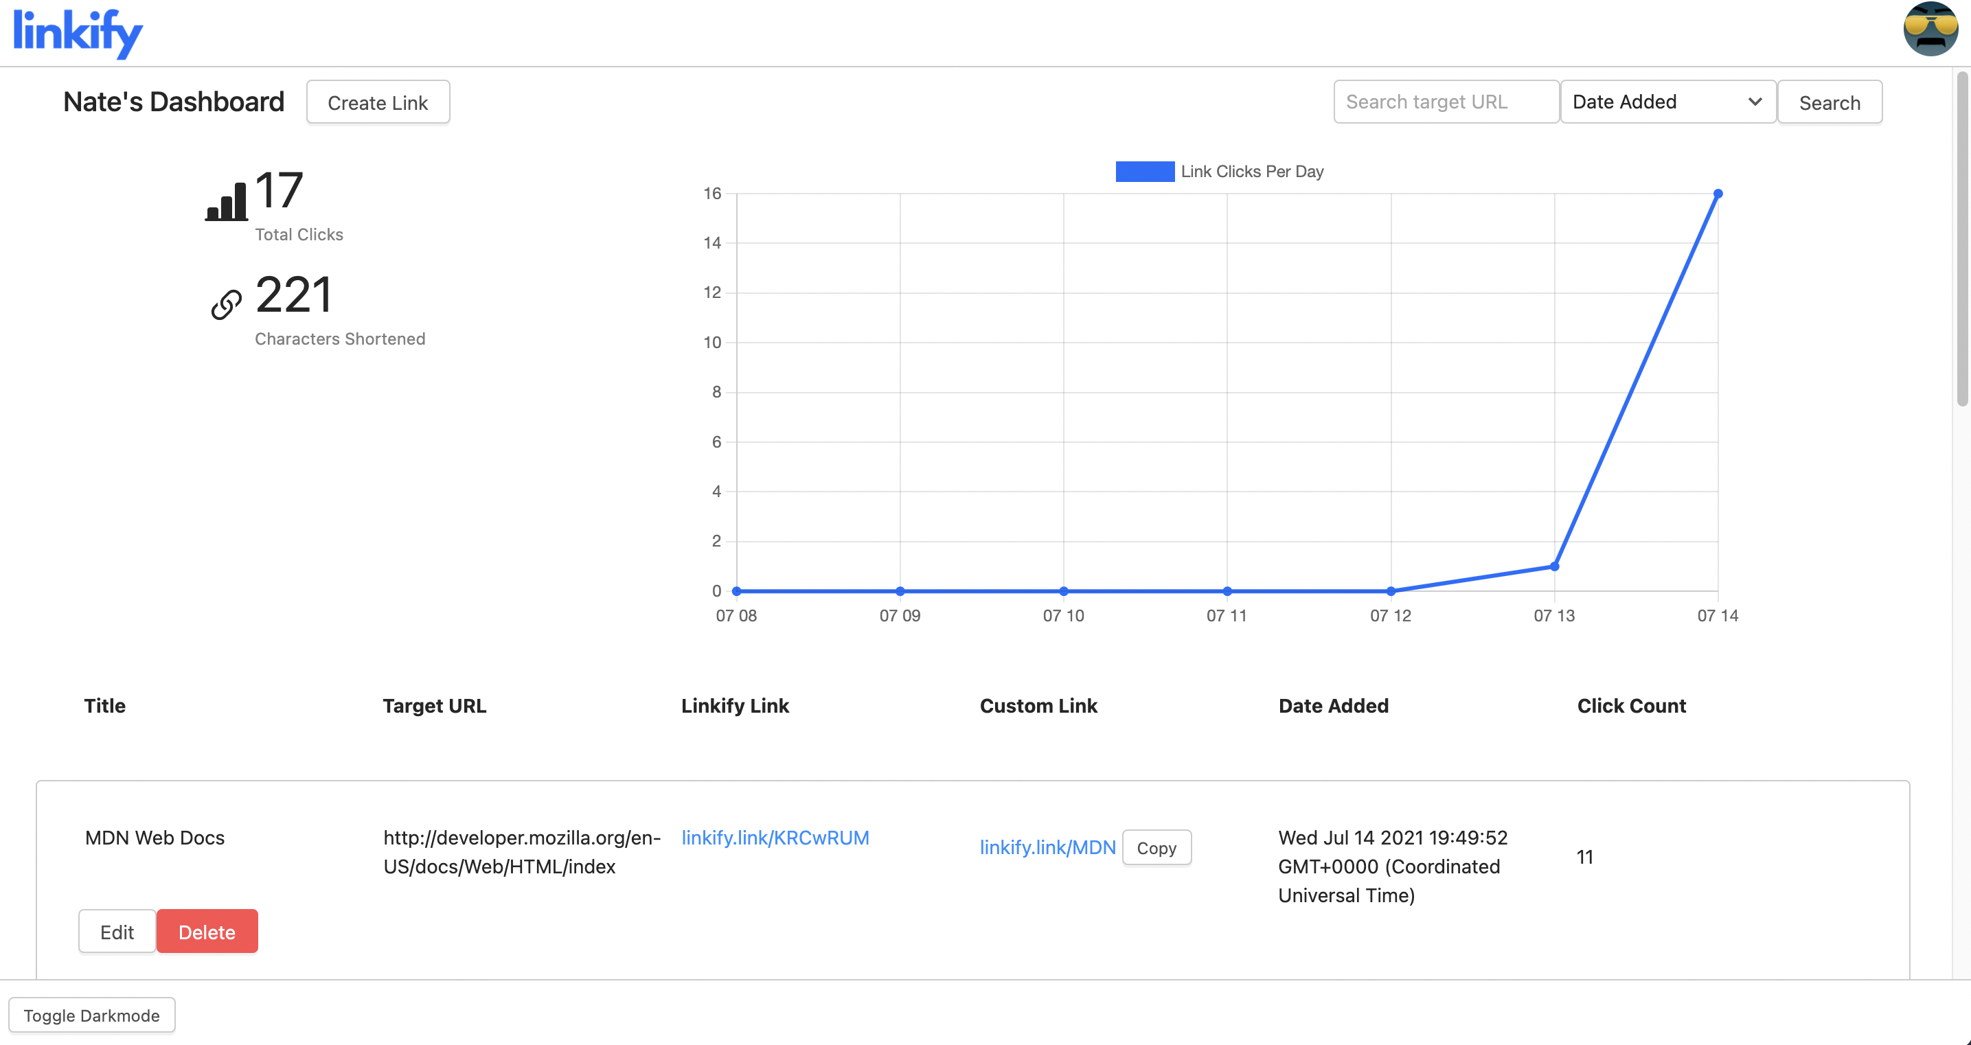
Task: Click Create Link button
Action: 378,102
